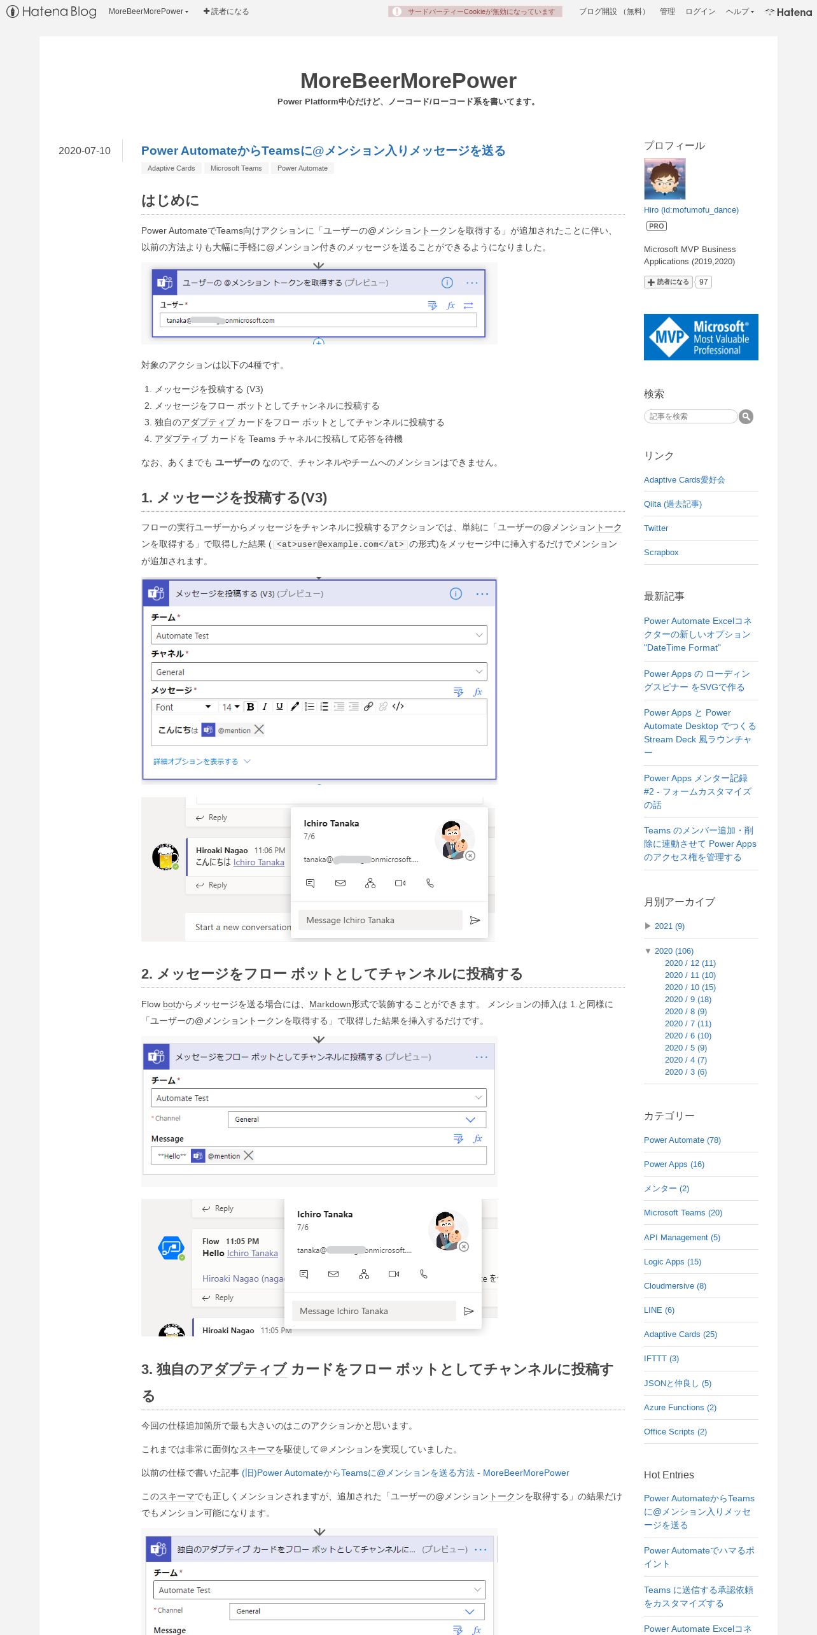The width and height of the screenshot is (817, 1635).
Task: Click the Microsoft MVP badge image
Action: (701, 337)
